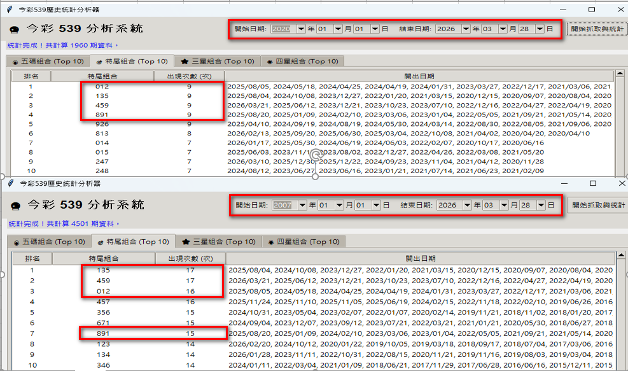Image resolution: width=628 pixels, height=371 pixels.
Task: Sort by 出現次數 (次) column header in the 4501-record window
Action: 189,258
